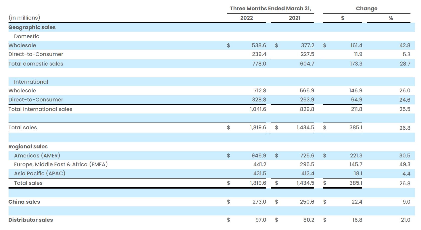Select the '(in millions)' label
This screenshot has height=230, width=421.
point(24,18)
